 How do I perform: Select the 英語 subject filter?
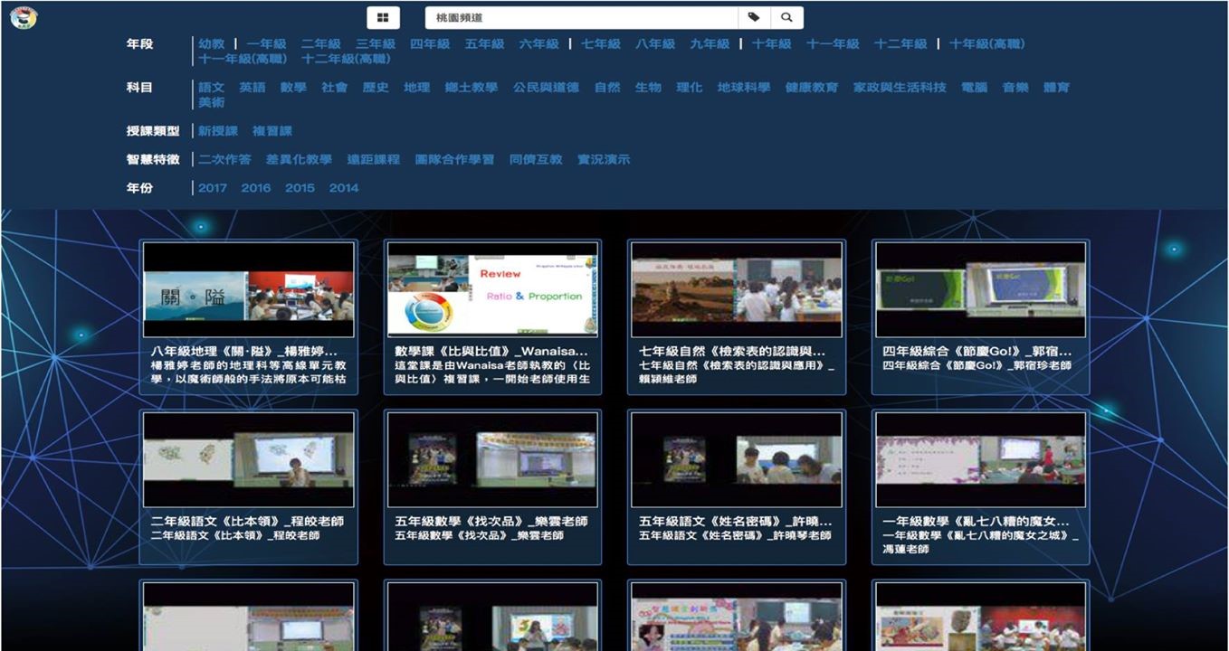pos(252,88)
